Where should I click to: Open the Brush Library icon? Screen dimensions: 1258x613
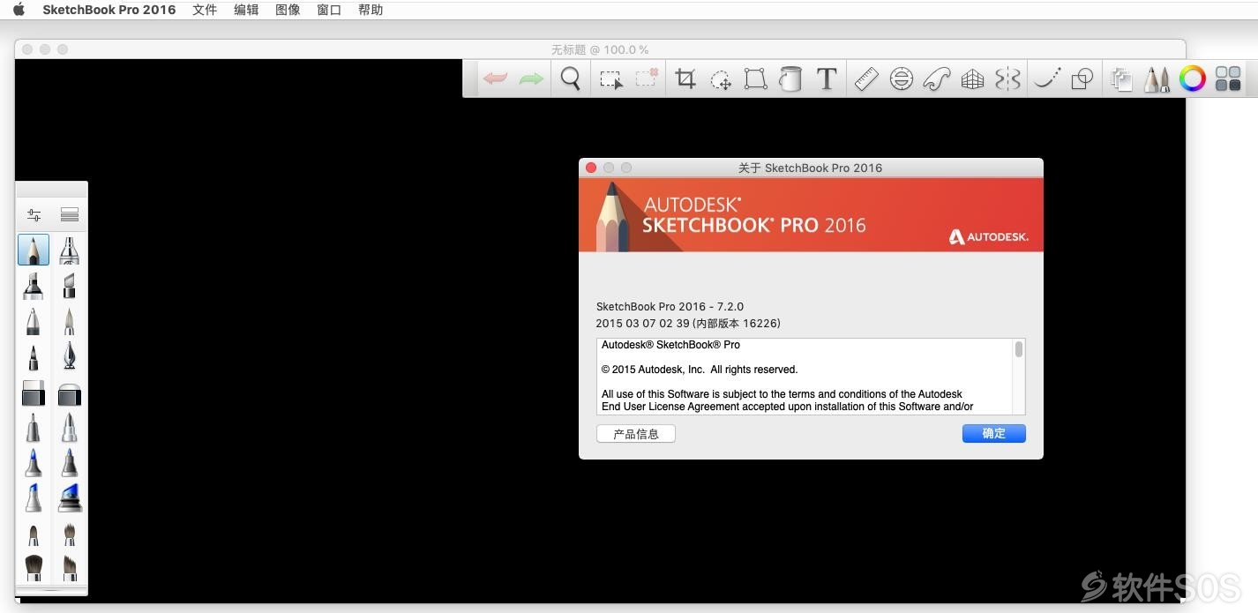click(x=70, y=214)
